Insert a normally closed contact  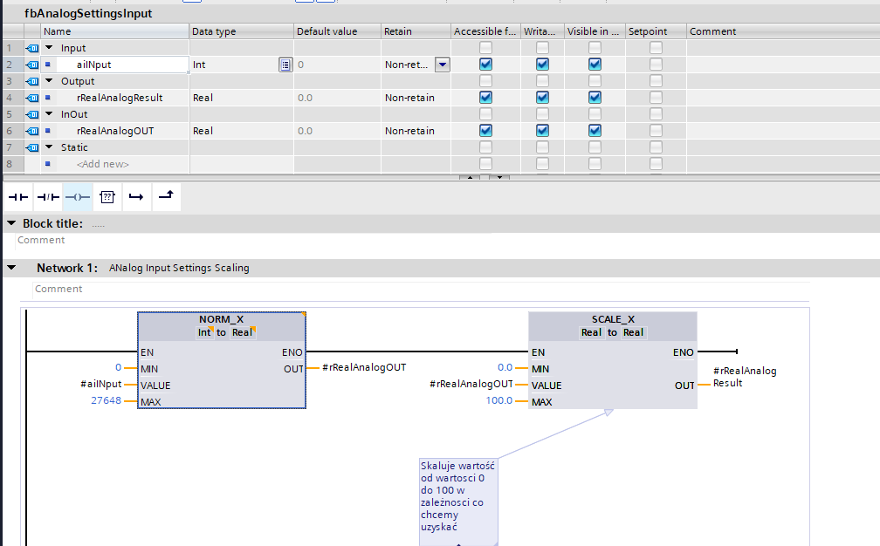(x=48, y=198)
